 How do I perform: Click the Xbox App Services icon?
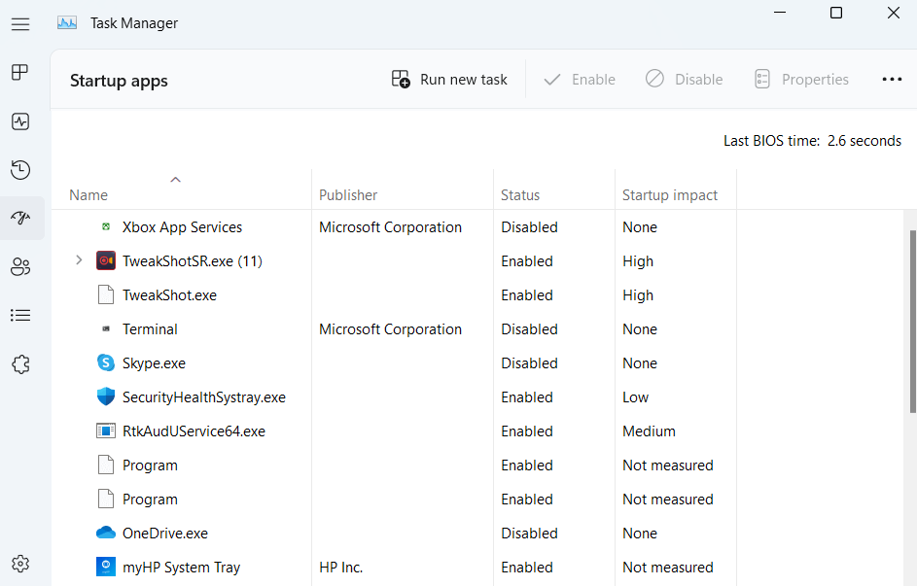[106, 226]
